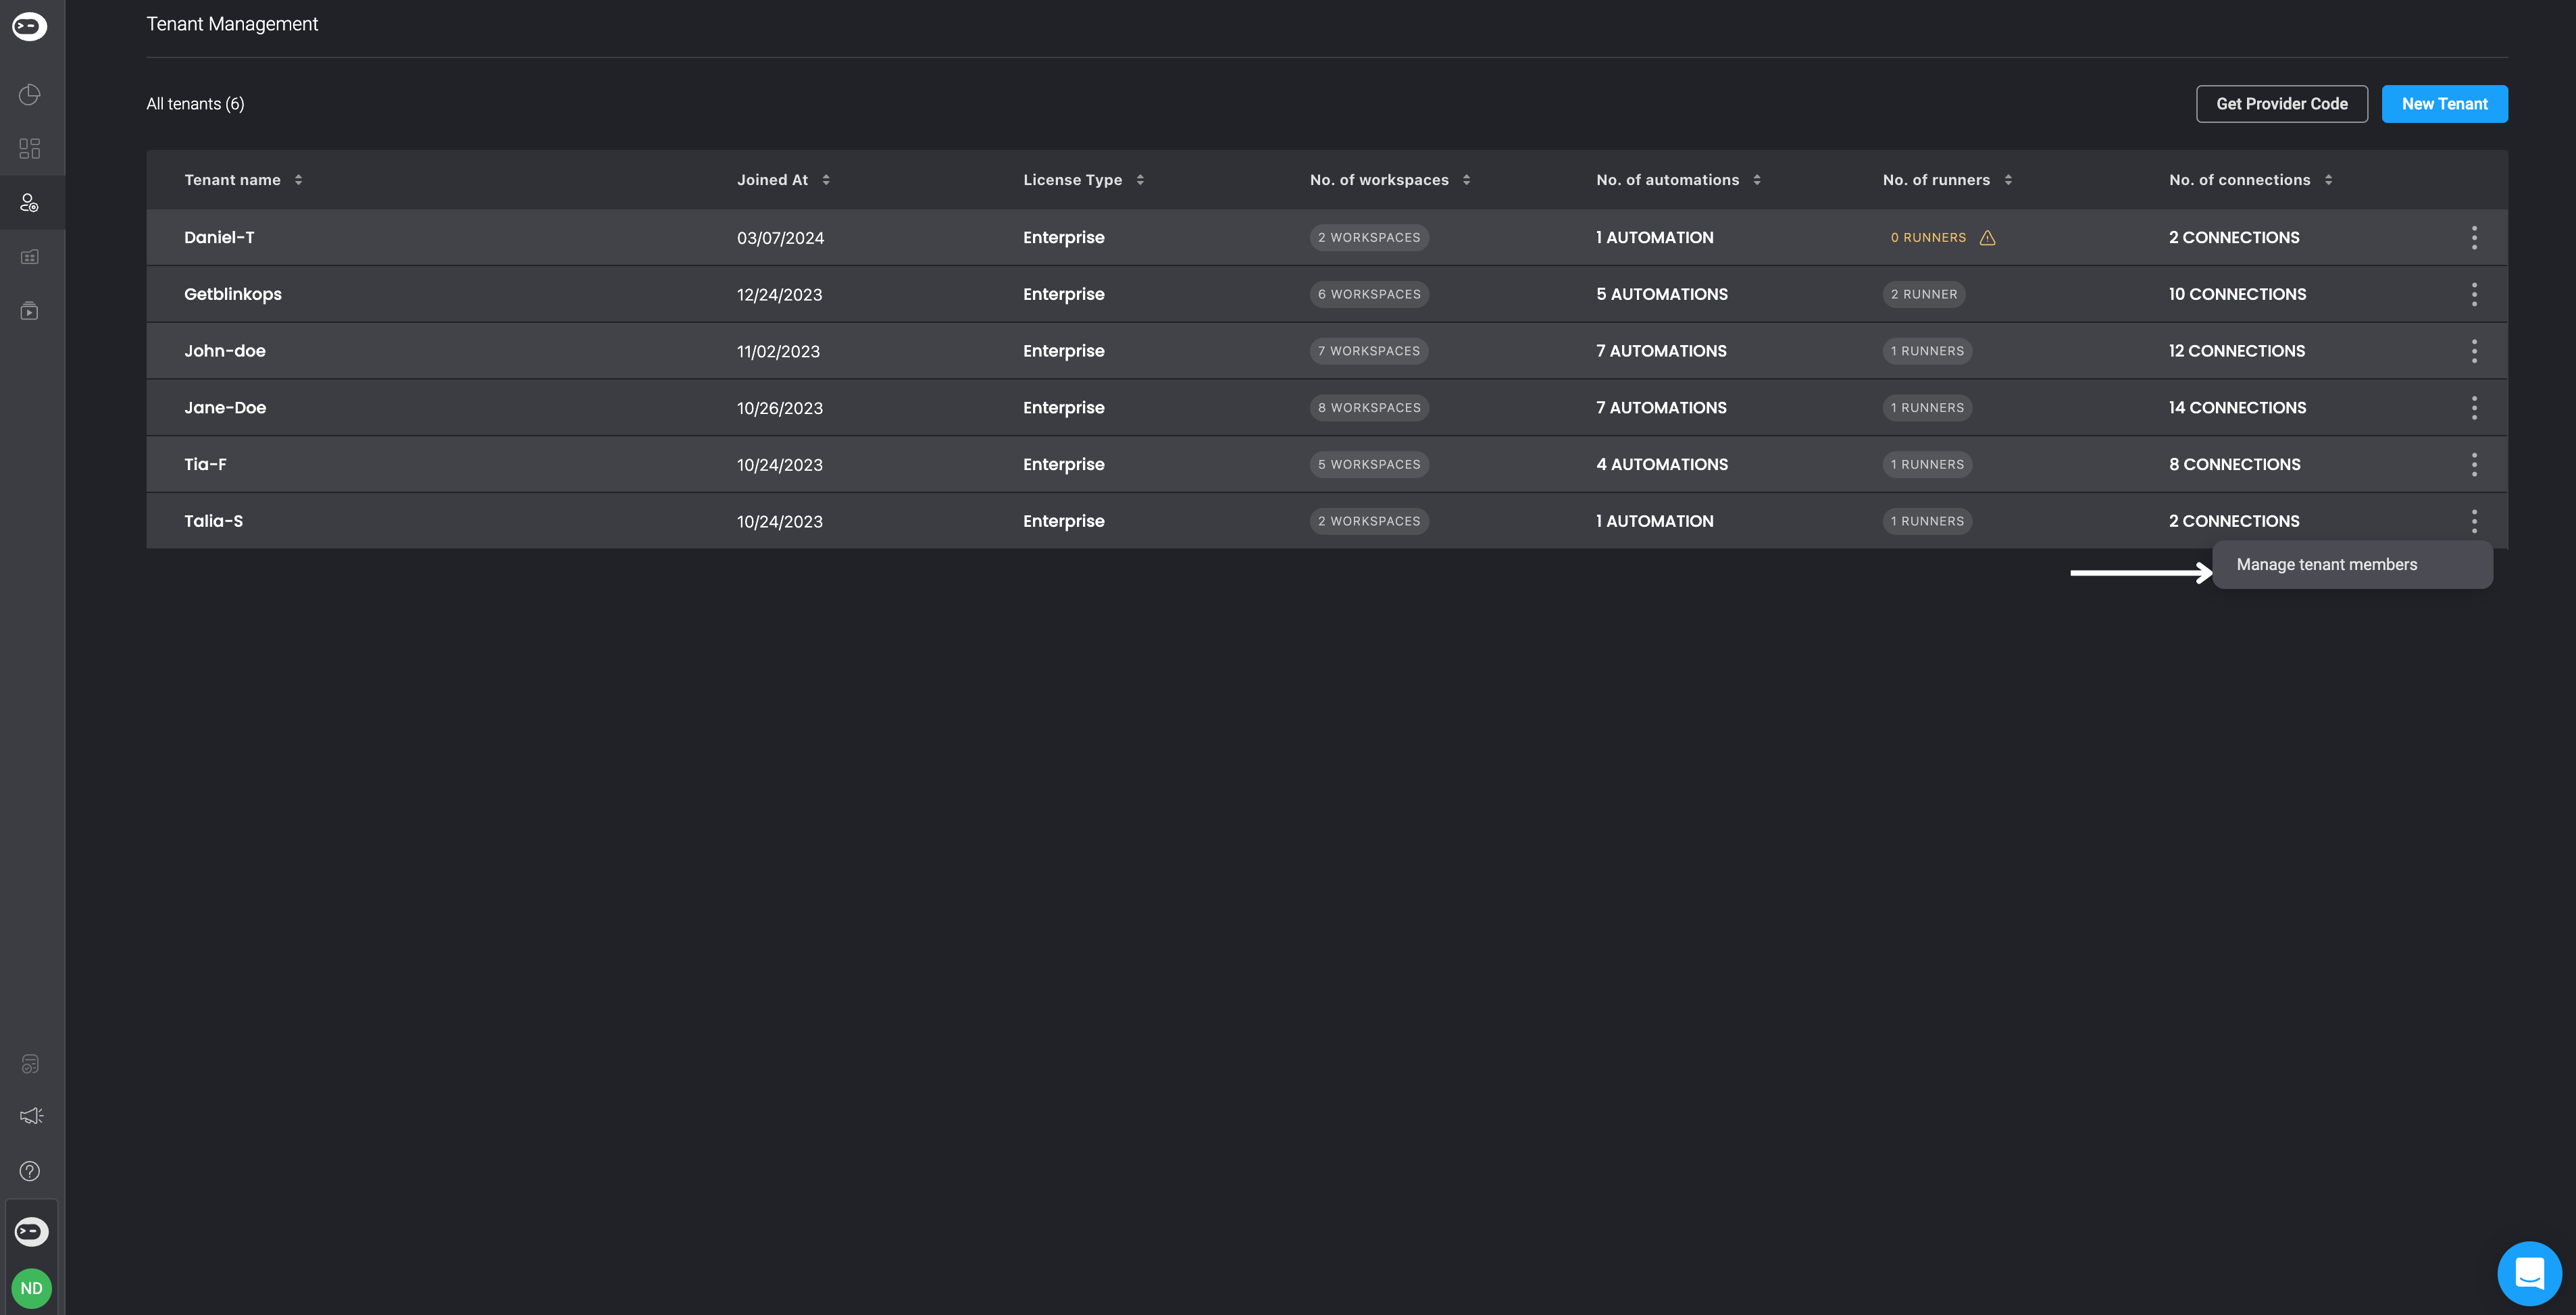Viewport: 2576px width, 1315px height.
Task: Click the 1 RUNNERS badge for John-doe
Action: click(1927, 351)
